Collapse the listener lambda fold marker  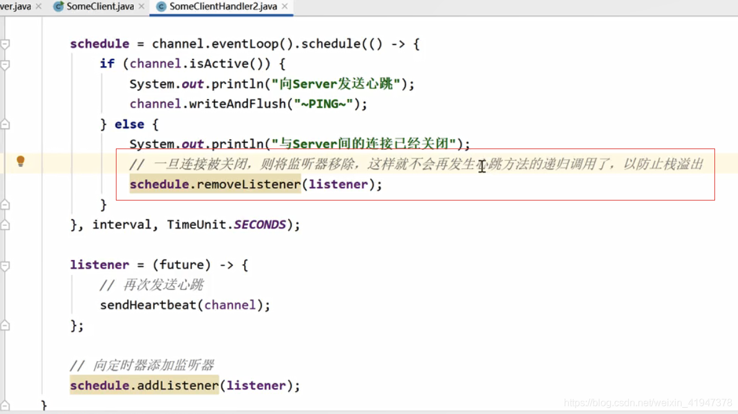(5, 265)
